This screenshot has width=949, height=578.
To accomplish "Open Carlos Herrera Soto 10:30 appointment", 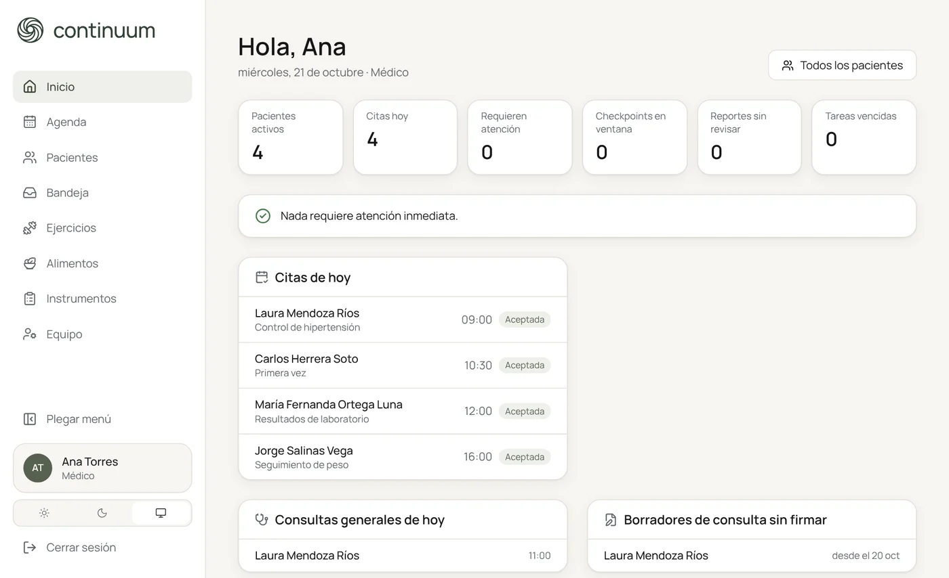I will 403,365.
